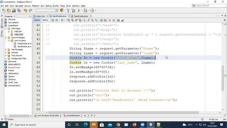Click the editor Find Selection magnifier icon
This screenshot has width=227, height=128.
68,20
